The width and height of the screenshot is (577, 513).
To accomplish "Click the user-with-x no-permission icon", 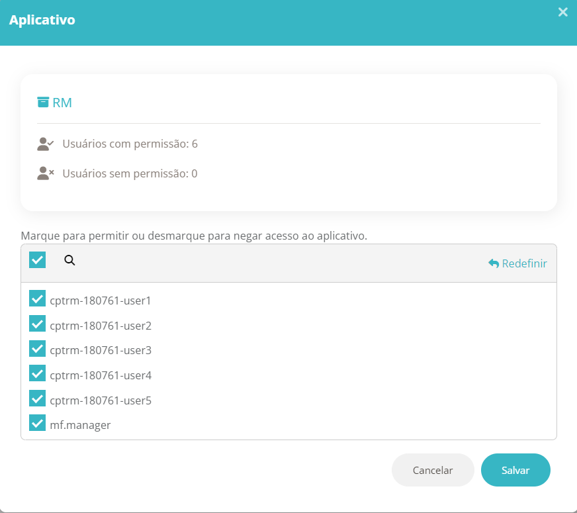I will tap(45, 173).
